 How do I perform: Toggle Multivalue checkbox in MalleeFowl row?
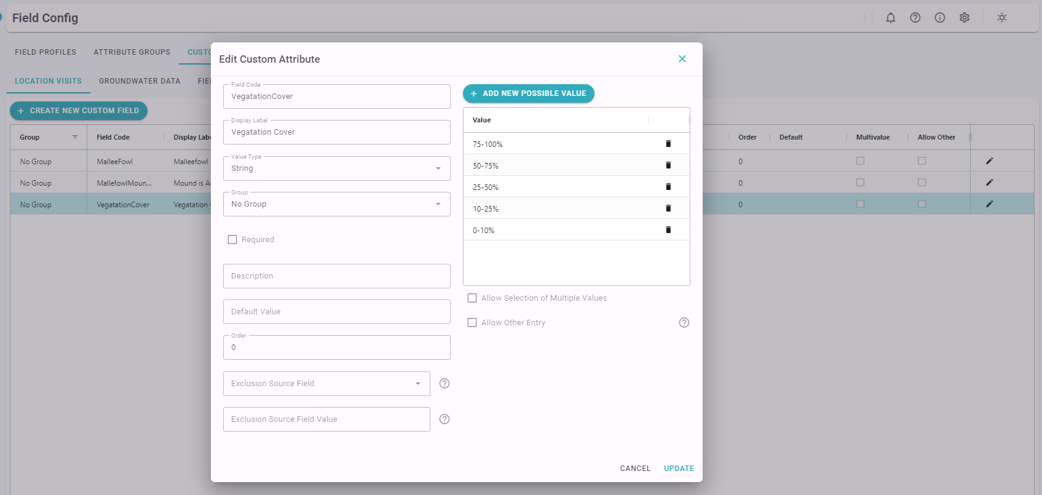pos(861,161)
